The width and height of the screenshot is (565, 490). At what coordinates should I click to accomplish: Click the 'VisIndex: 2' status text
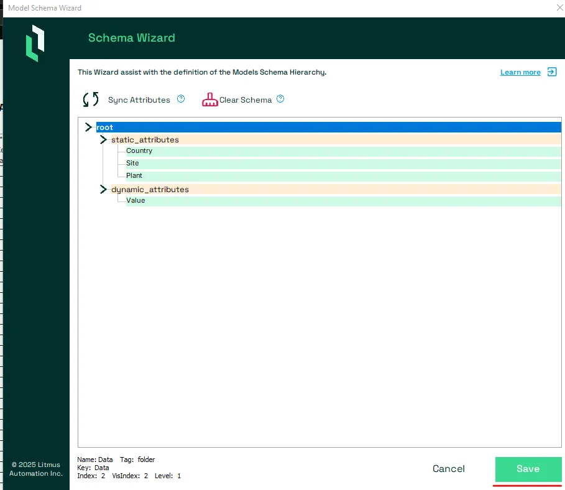130,476
